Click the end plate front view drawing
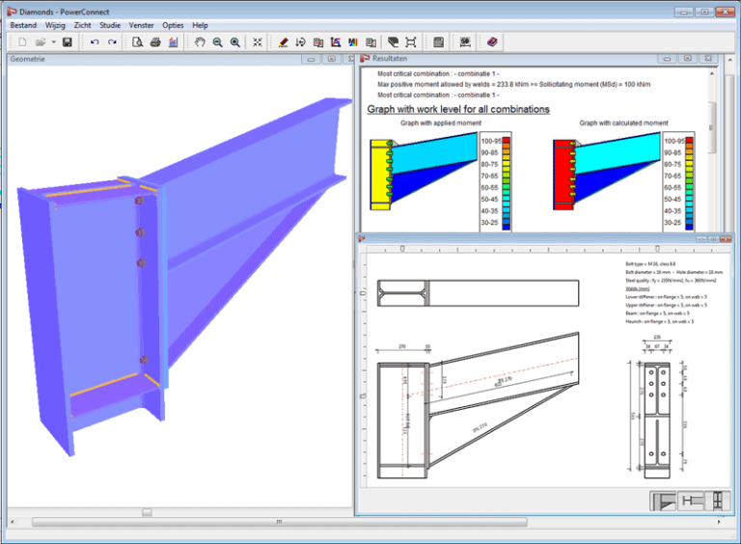The image size is (741, 544). [x=657, y=421]
